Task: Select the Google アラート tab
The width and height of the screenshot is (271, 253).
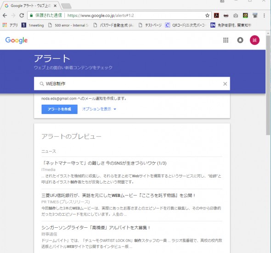Action: pyautogui.click(x=31, y=6)
